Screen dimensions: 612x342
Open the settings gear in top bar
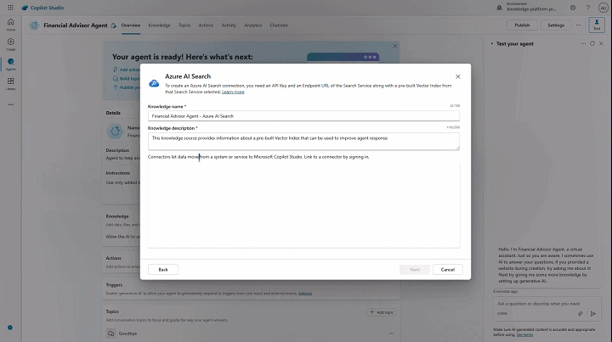click(572, 8)
